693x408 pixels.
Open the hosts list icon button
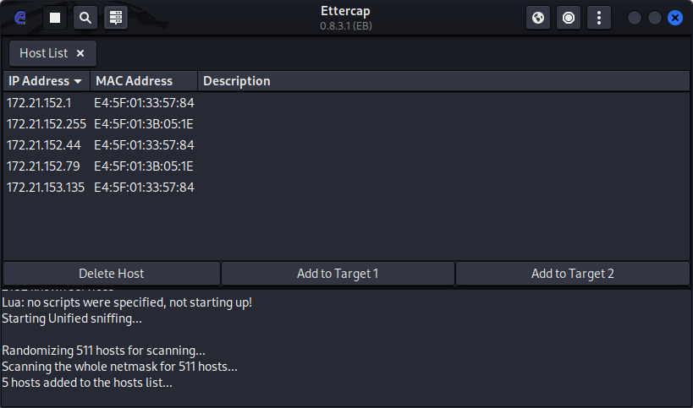point(116,17)
